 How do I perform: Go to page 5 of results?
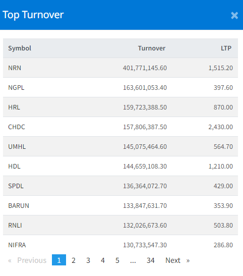(x=117, y=260)
